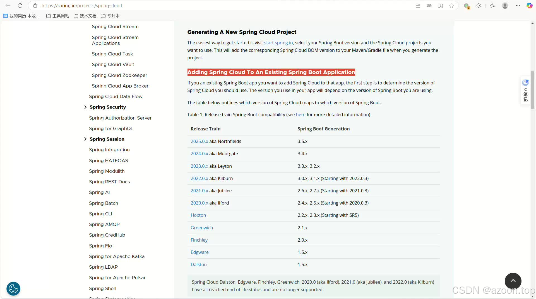Viewport: 536px width, 299px height.
Task: Open the 2025.0.x release train link
Action: pyautogui.click(x=199, y=141)
